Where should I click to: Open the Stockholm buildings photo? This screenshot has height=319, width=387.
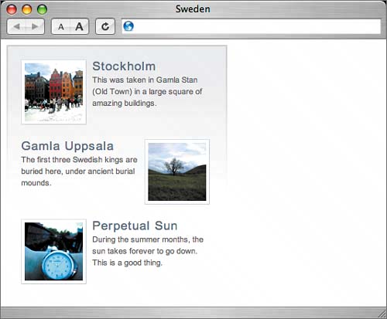tap(53, 92)
